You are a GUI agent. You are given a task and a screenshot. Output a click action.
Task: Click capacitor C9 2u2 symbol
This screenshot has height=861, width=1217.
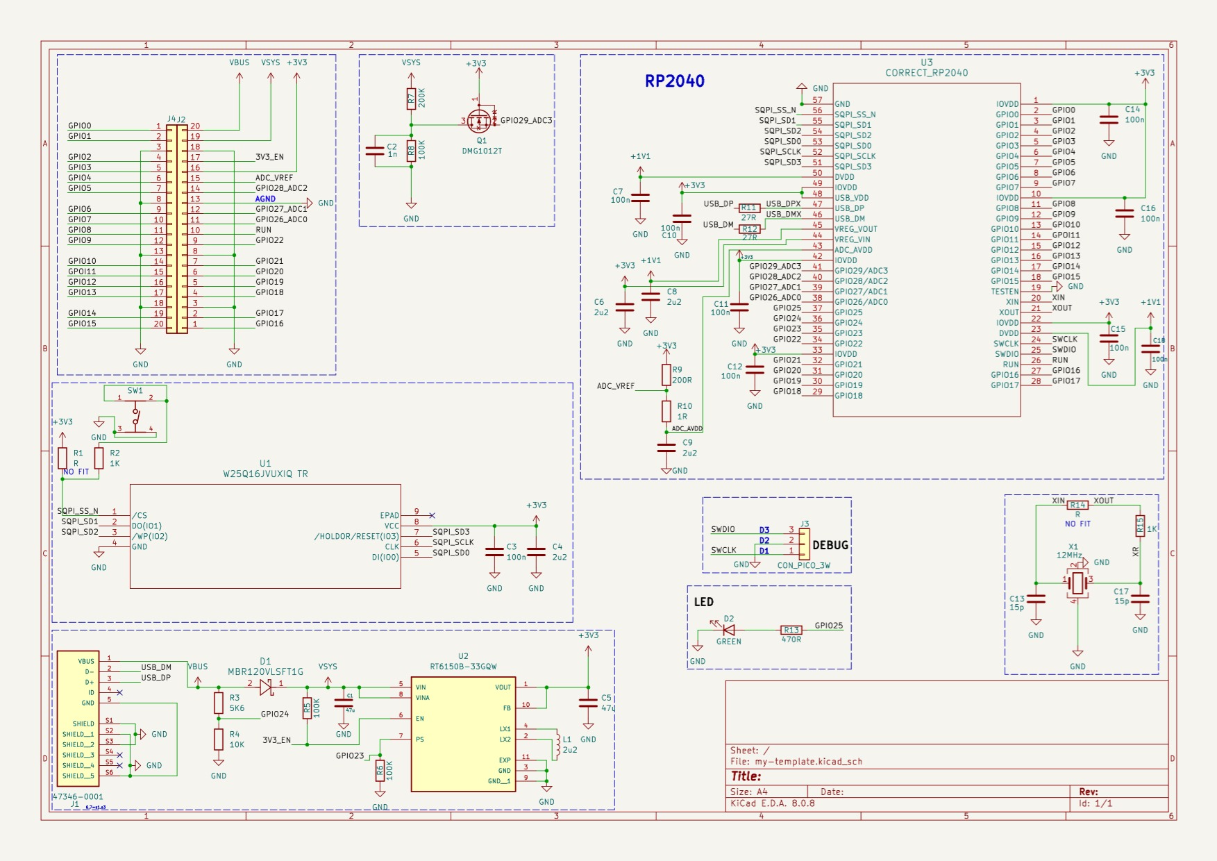click(666, 448)
